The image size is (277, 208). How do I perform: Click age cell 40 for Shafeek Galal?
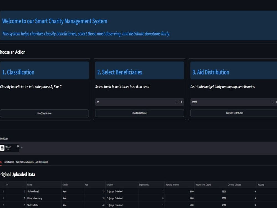[95, 205]
